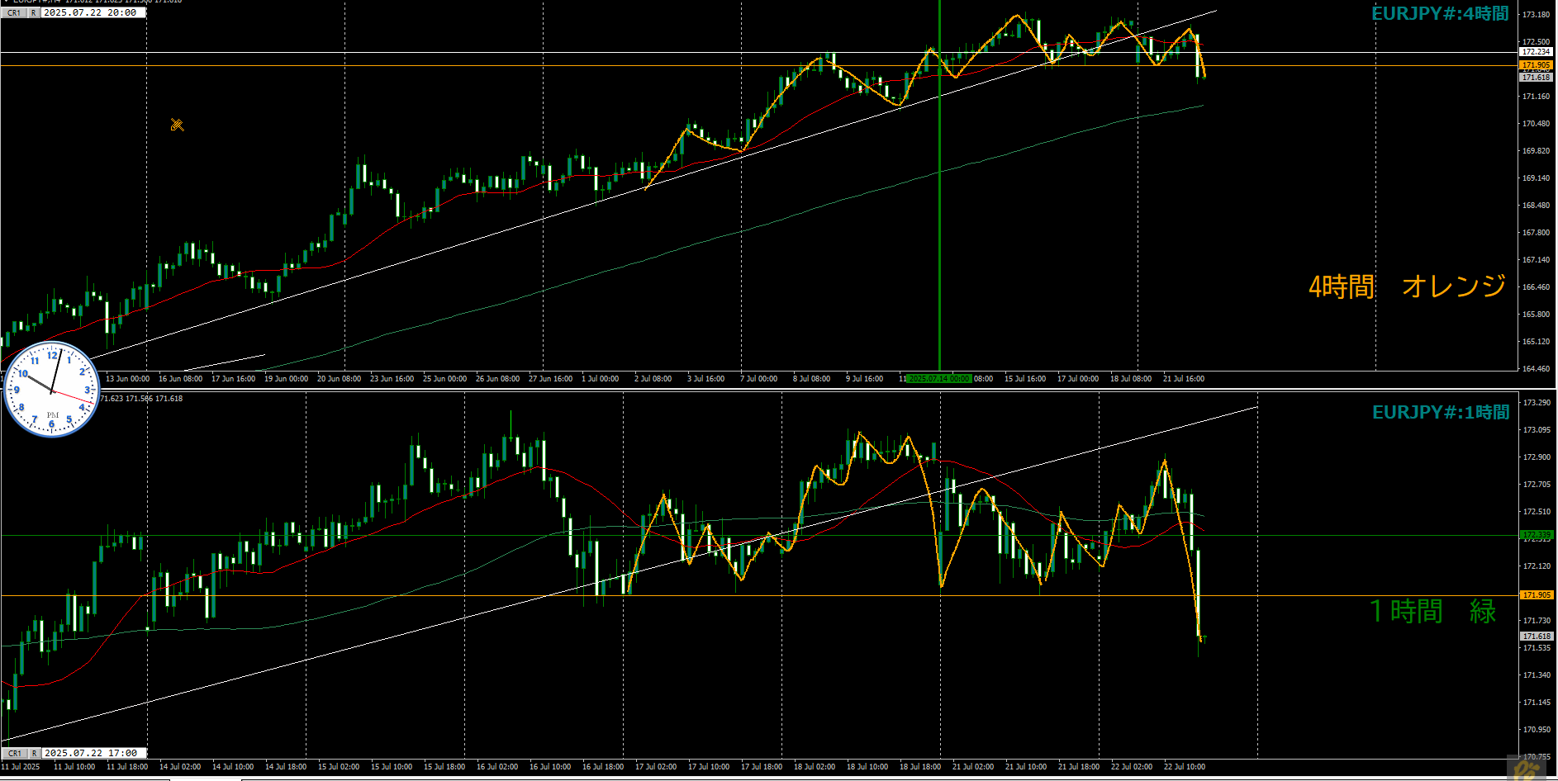Select the green date marker on upper time axis
1558x781 pixels.
[939, 379]
